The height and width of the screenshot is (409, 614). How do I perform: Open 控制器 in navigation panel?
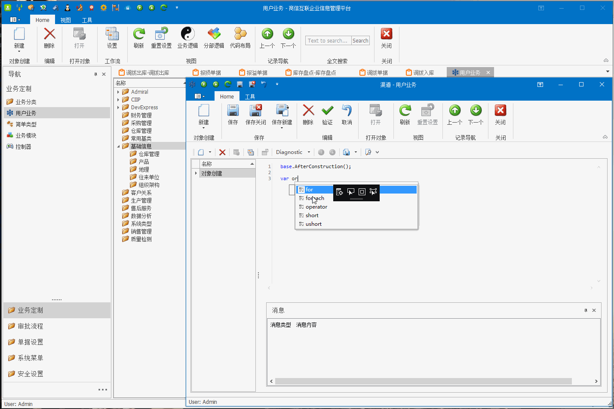coord(57,147)
